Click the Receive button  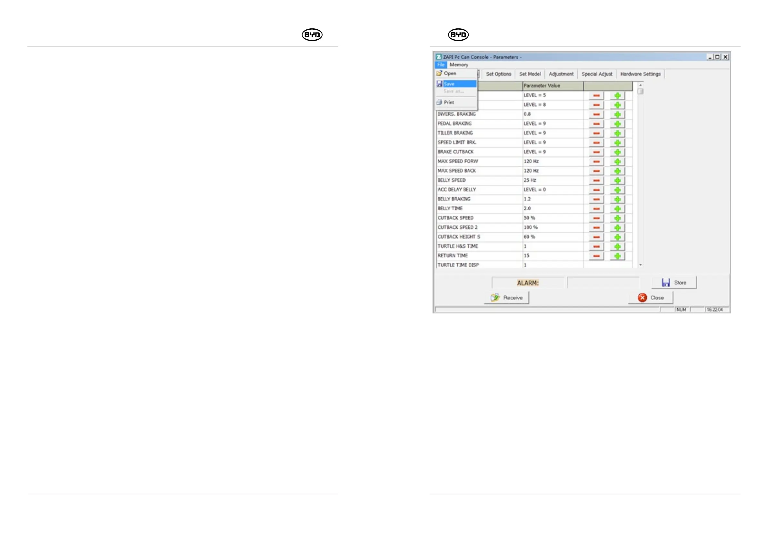[x=506, y=298]
